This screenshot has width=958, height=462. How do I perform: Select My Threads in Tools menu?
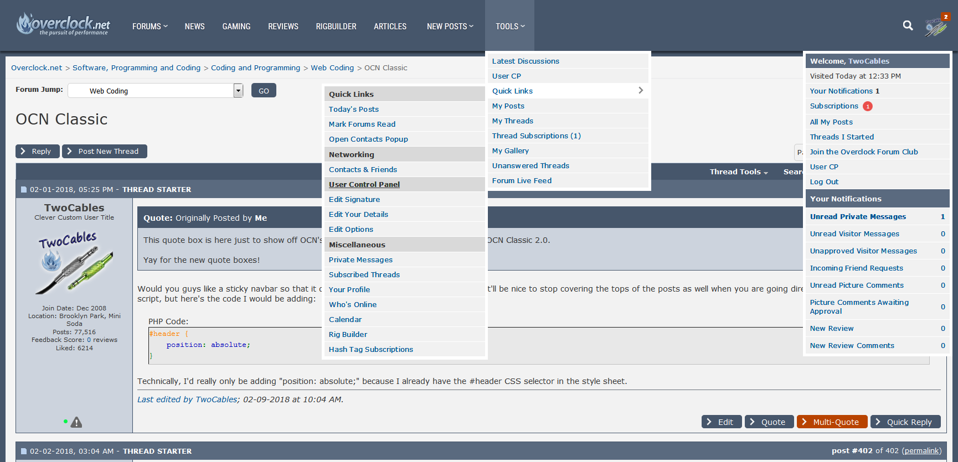pos(513,121)
